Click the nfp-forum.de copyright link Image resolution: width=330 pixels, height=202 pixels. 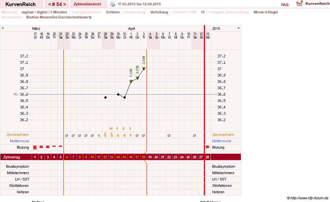[307, 198]
